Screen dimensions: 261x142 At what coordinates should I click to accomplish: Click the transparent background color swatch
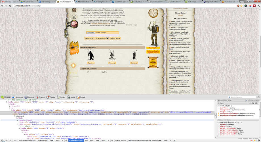coord(233,110)
